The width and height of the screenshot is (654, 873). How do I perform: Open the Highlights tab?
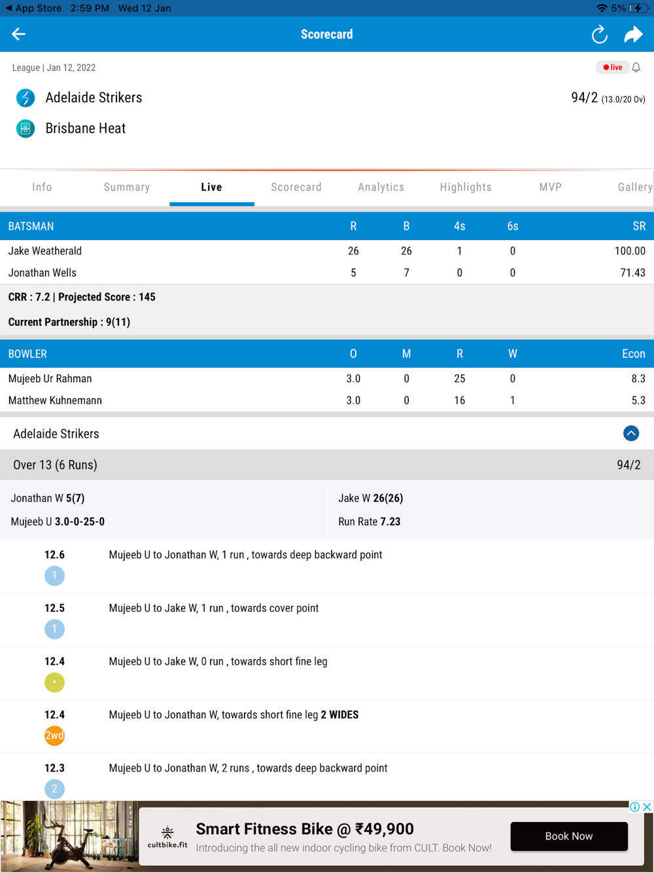pos(466,187)
